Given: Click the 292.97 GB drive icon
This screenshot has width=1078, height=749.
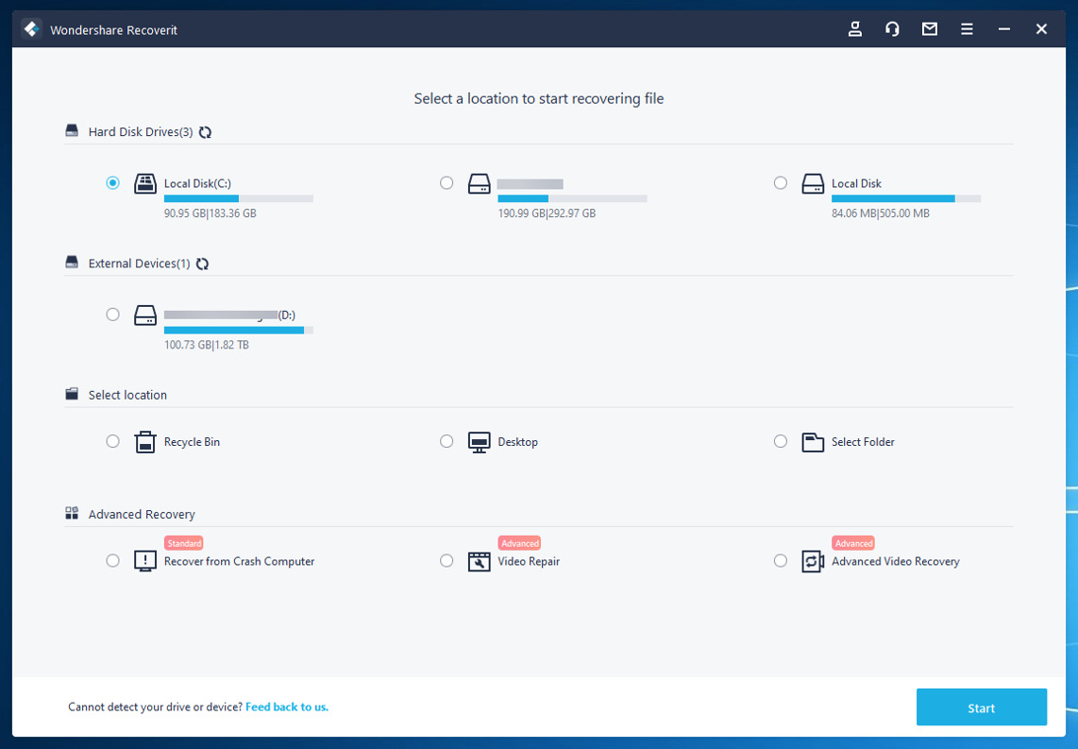Looking at the screenshot, I should pyautogui.click(x=480, y=183).
